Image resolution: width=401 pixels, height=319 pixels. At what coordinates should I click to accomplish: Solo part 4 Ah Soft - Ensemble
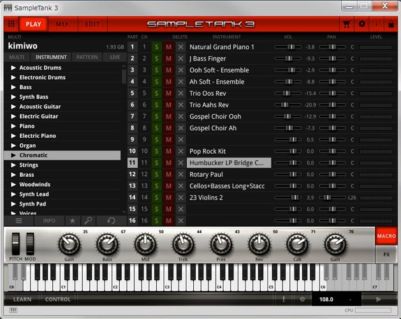tap(156, 82)
